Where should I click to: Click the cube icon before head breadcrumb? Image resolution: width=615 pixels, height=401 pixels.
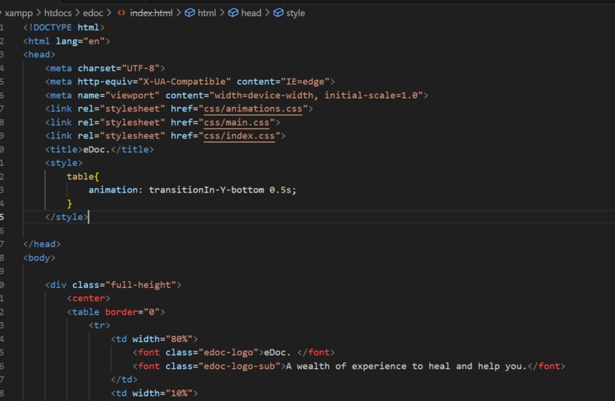pos(233,13)
